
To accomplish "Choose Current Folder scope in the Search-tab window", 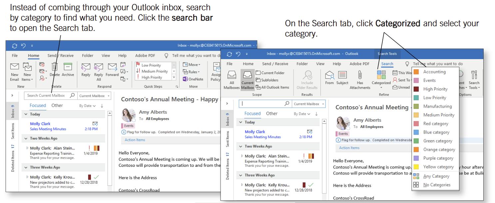I will (x=269, y=73).
